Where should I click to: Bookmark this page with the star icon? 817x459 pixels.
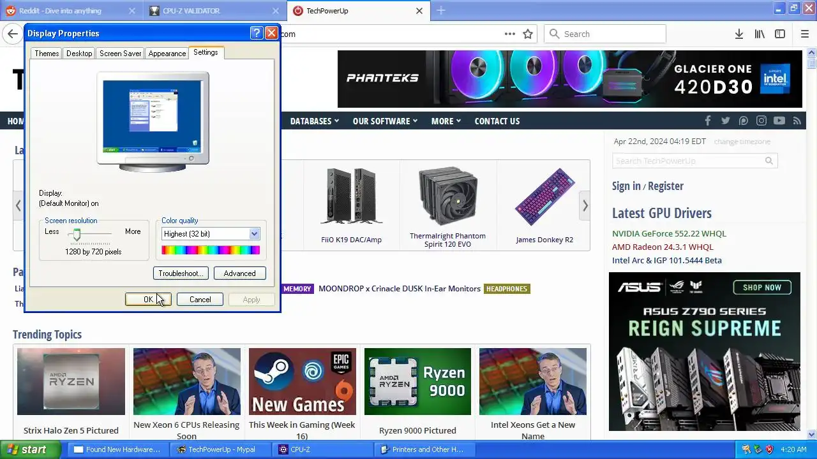(x=528, y=34)
